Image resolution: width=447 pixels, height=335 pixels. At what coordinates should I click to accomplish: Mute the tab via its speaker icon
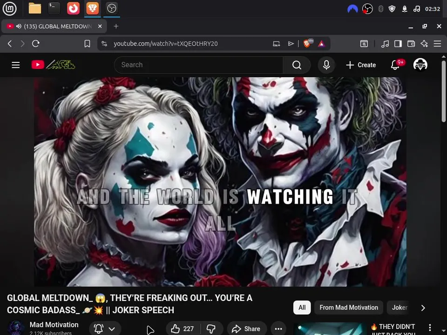click(19, 26)
